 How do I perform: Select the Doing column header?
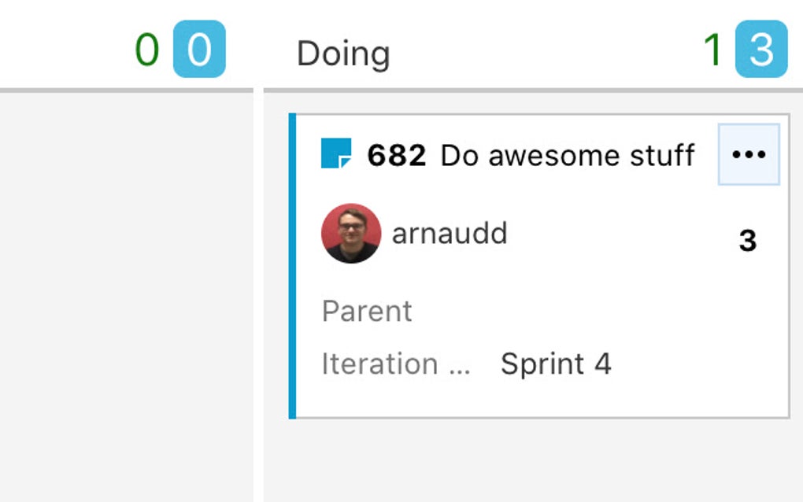pos(343,54)
